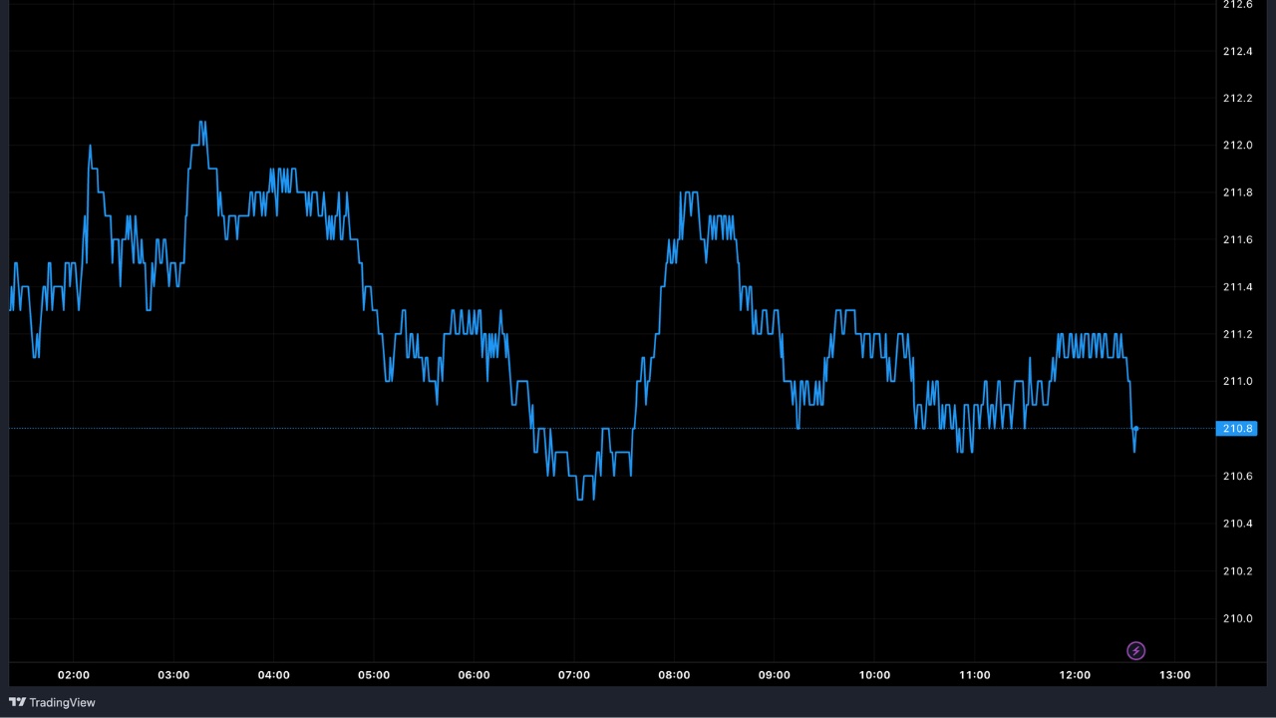The image size is (1276, 718).
Task: Click the 212.0 price axis label
Action: 1237,146
